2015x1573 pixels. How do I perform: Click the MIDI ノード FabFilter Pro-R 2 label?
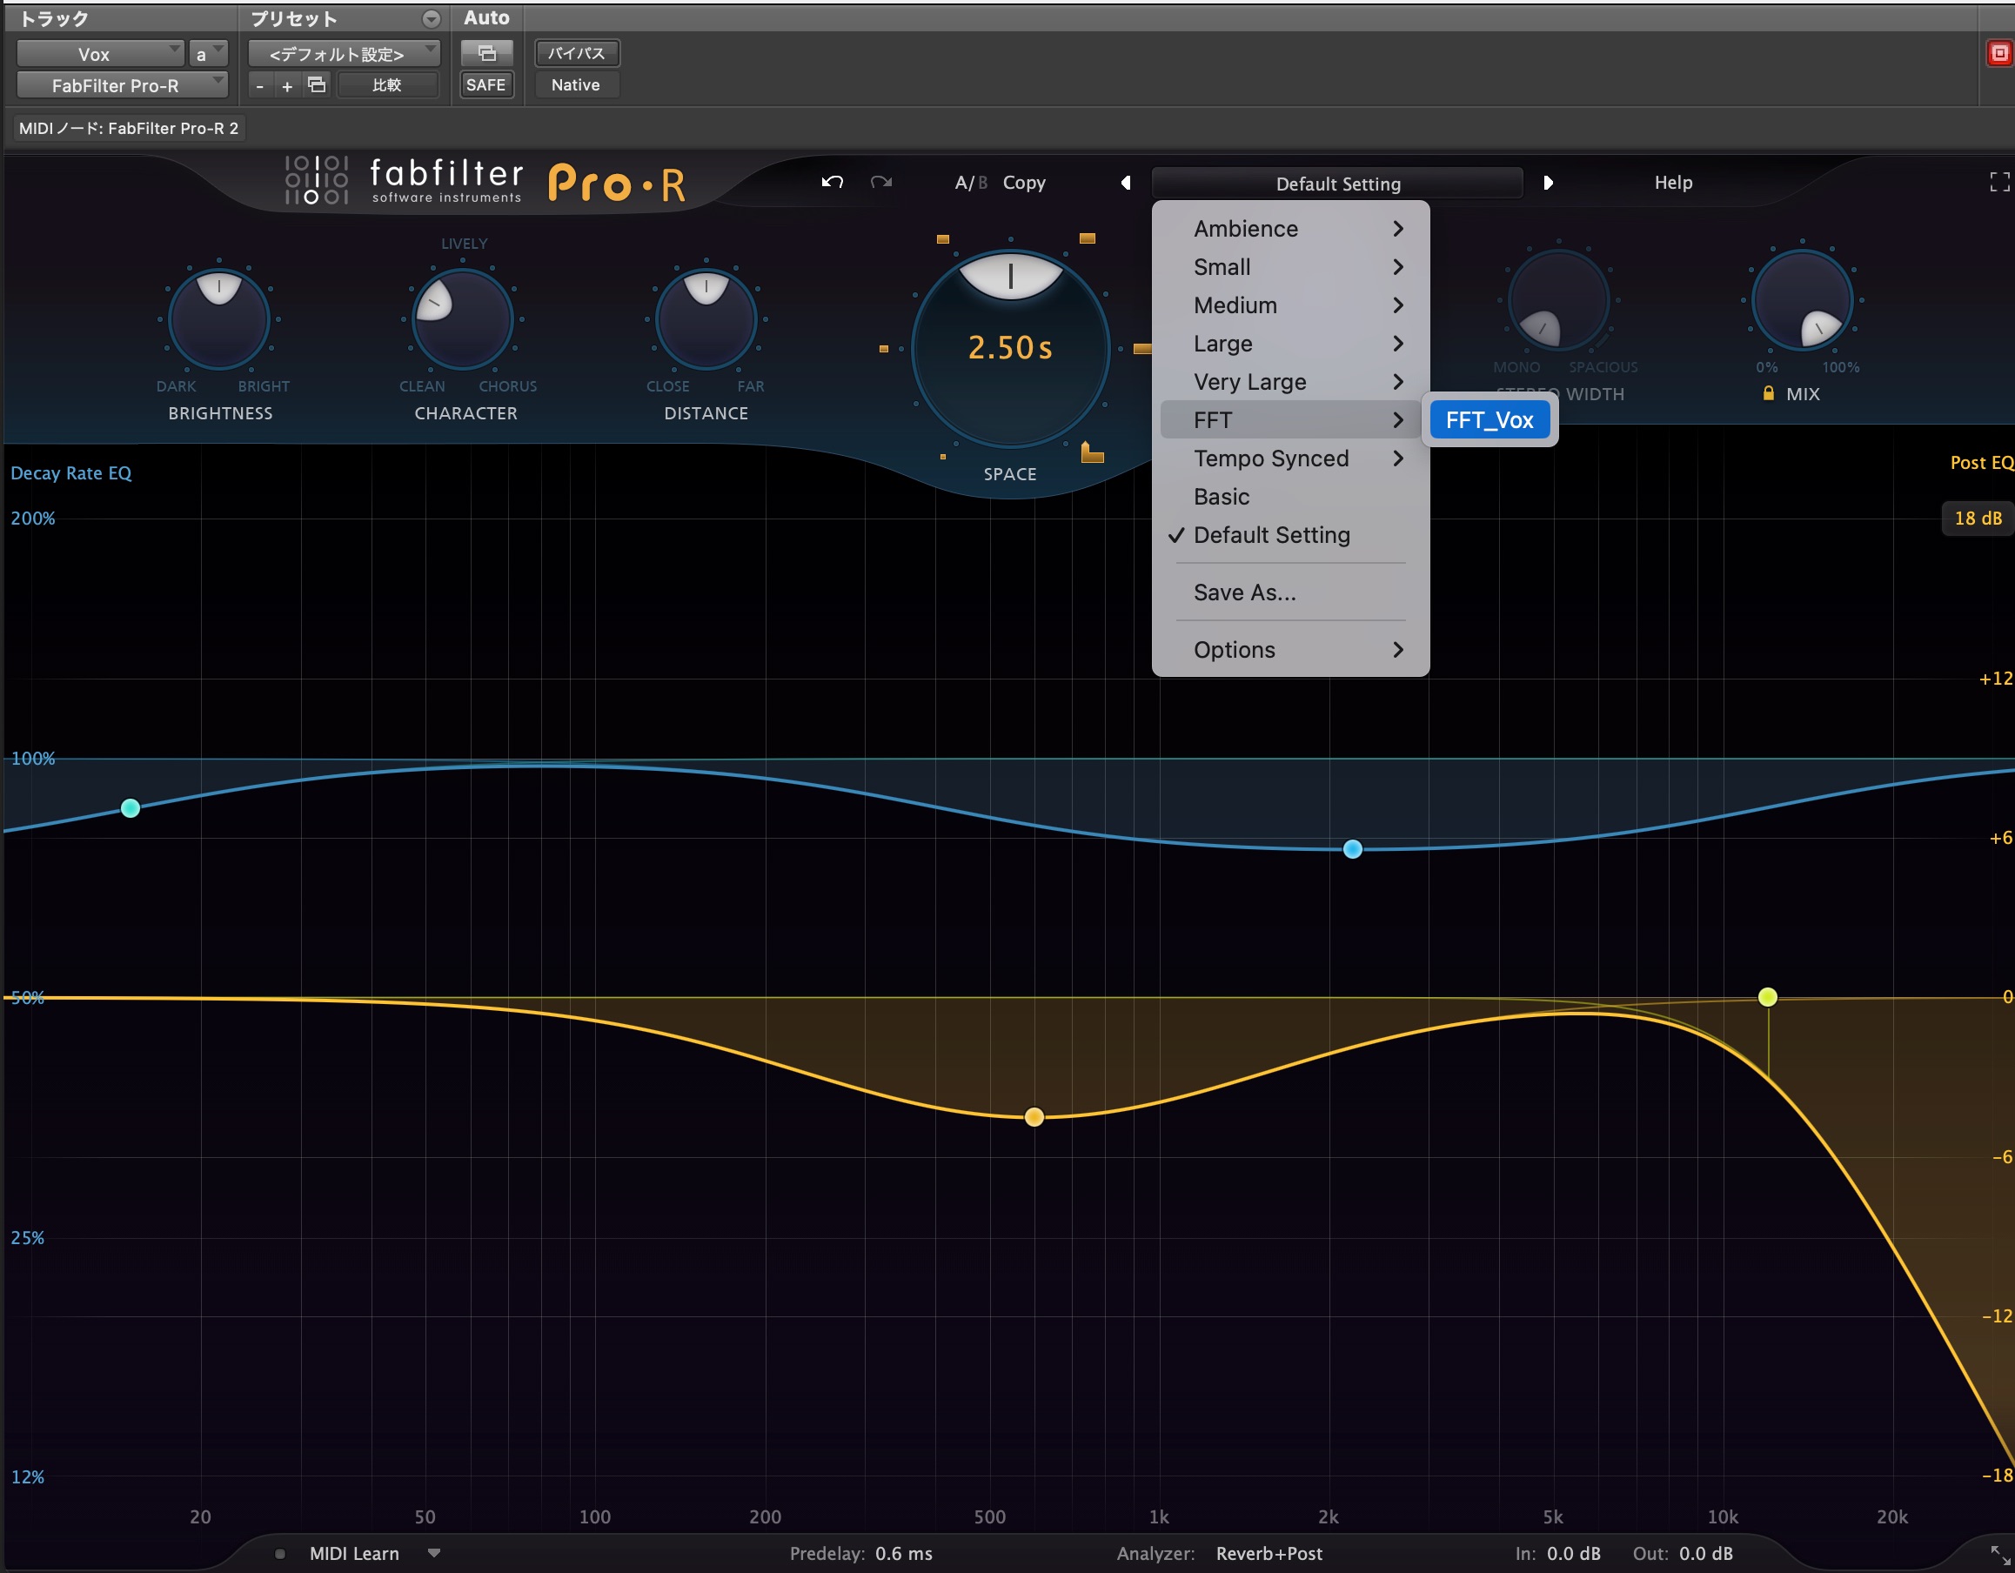[x=129, y=128]
